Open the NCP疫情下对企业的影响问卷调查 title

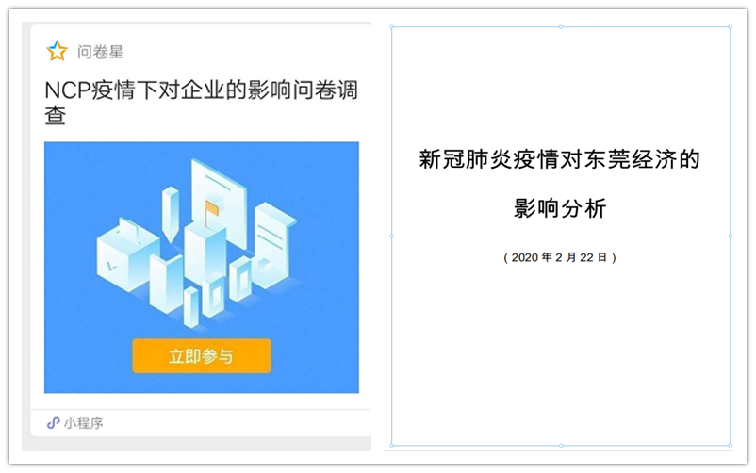pyautogui.click(x=201, y=102)
